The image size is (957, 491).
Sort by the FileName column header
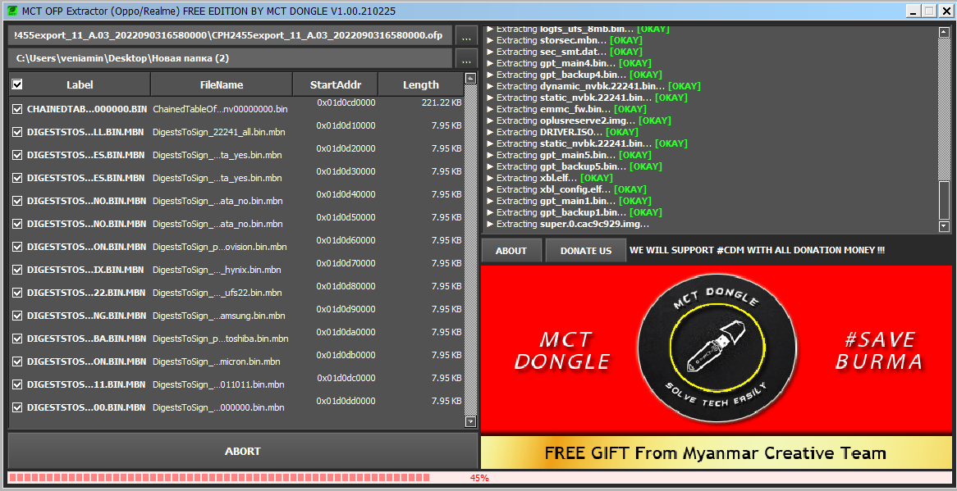(x=222, y=84)
